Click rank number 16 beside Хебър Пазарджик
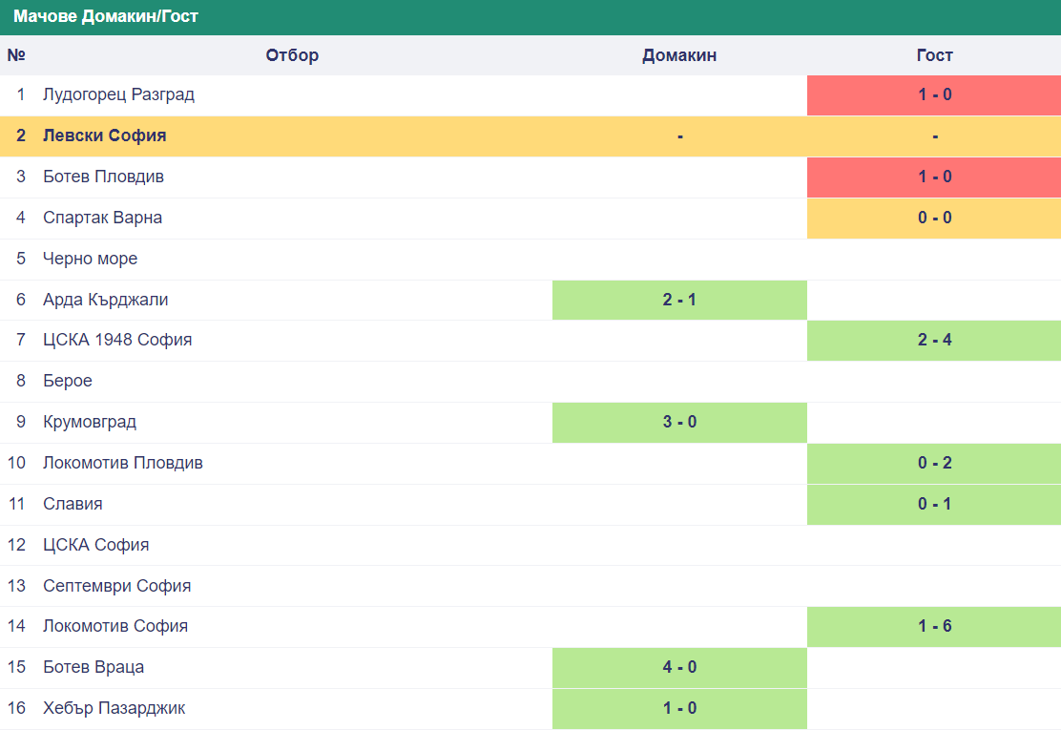Screen dimensions: 1061x730 (x=16, y=708)
